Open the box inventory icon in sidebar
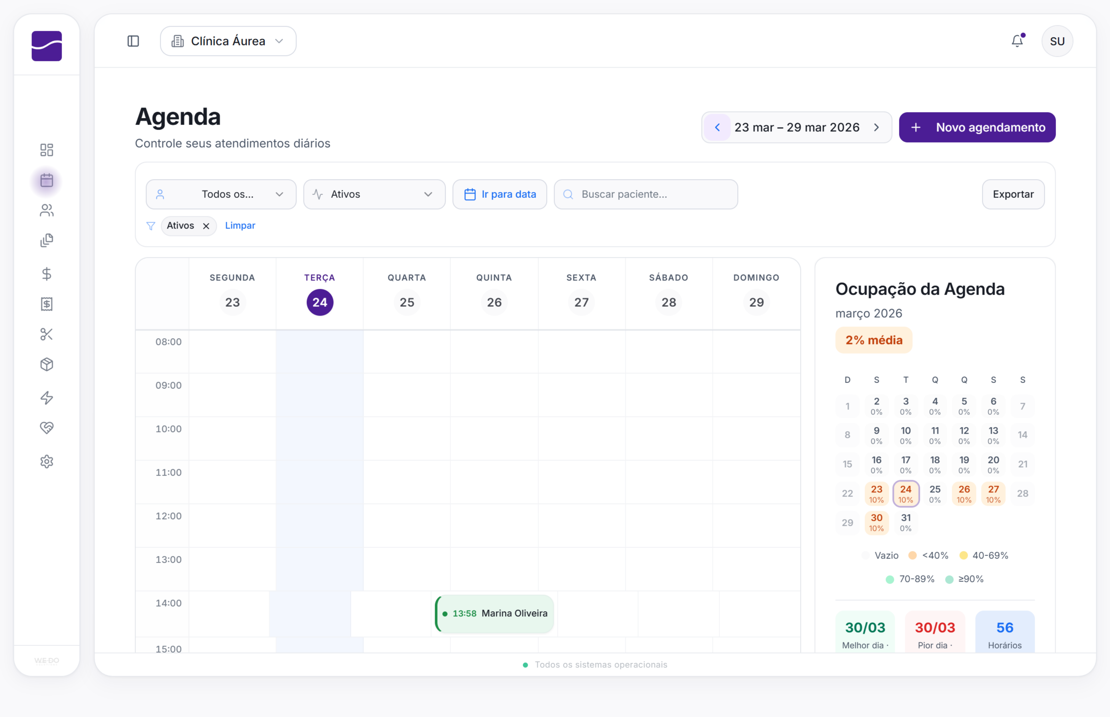The width and height of the screenshot is (1110, 717). pyautogui.click(x=47, y=364)
